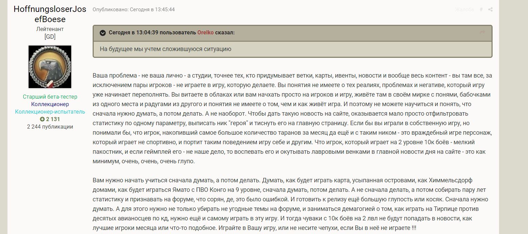Select the dark blue Коллекционер label

click(x=50, y=104)
